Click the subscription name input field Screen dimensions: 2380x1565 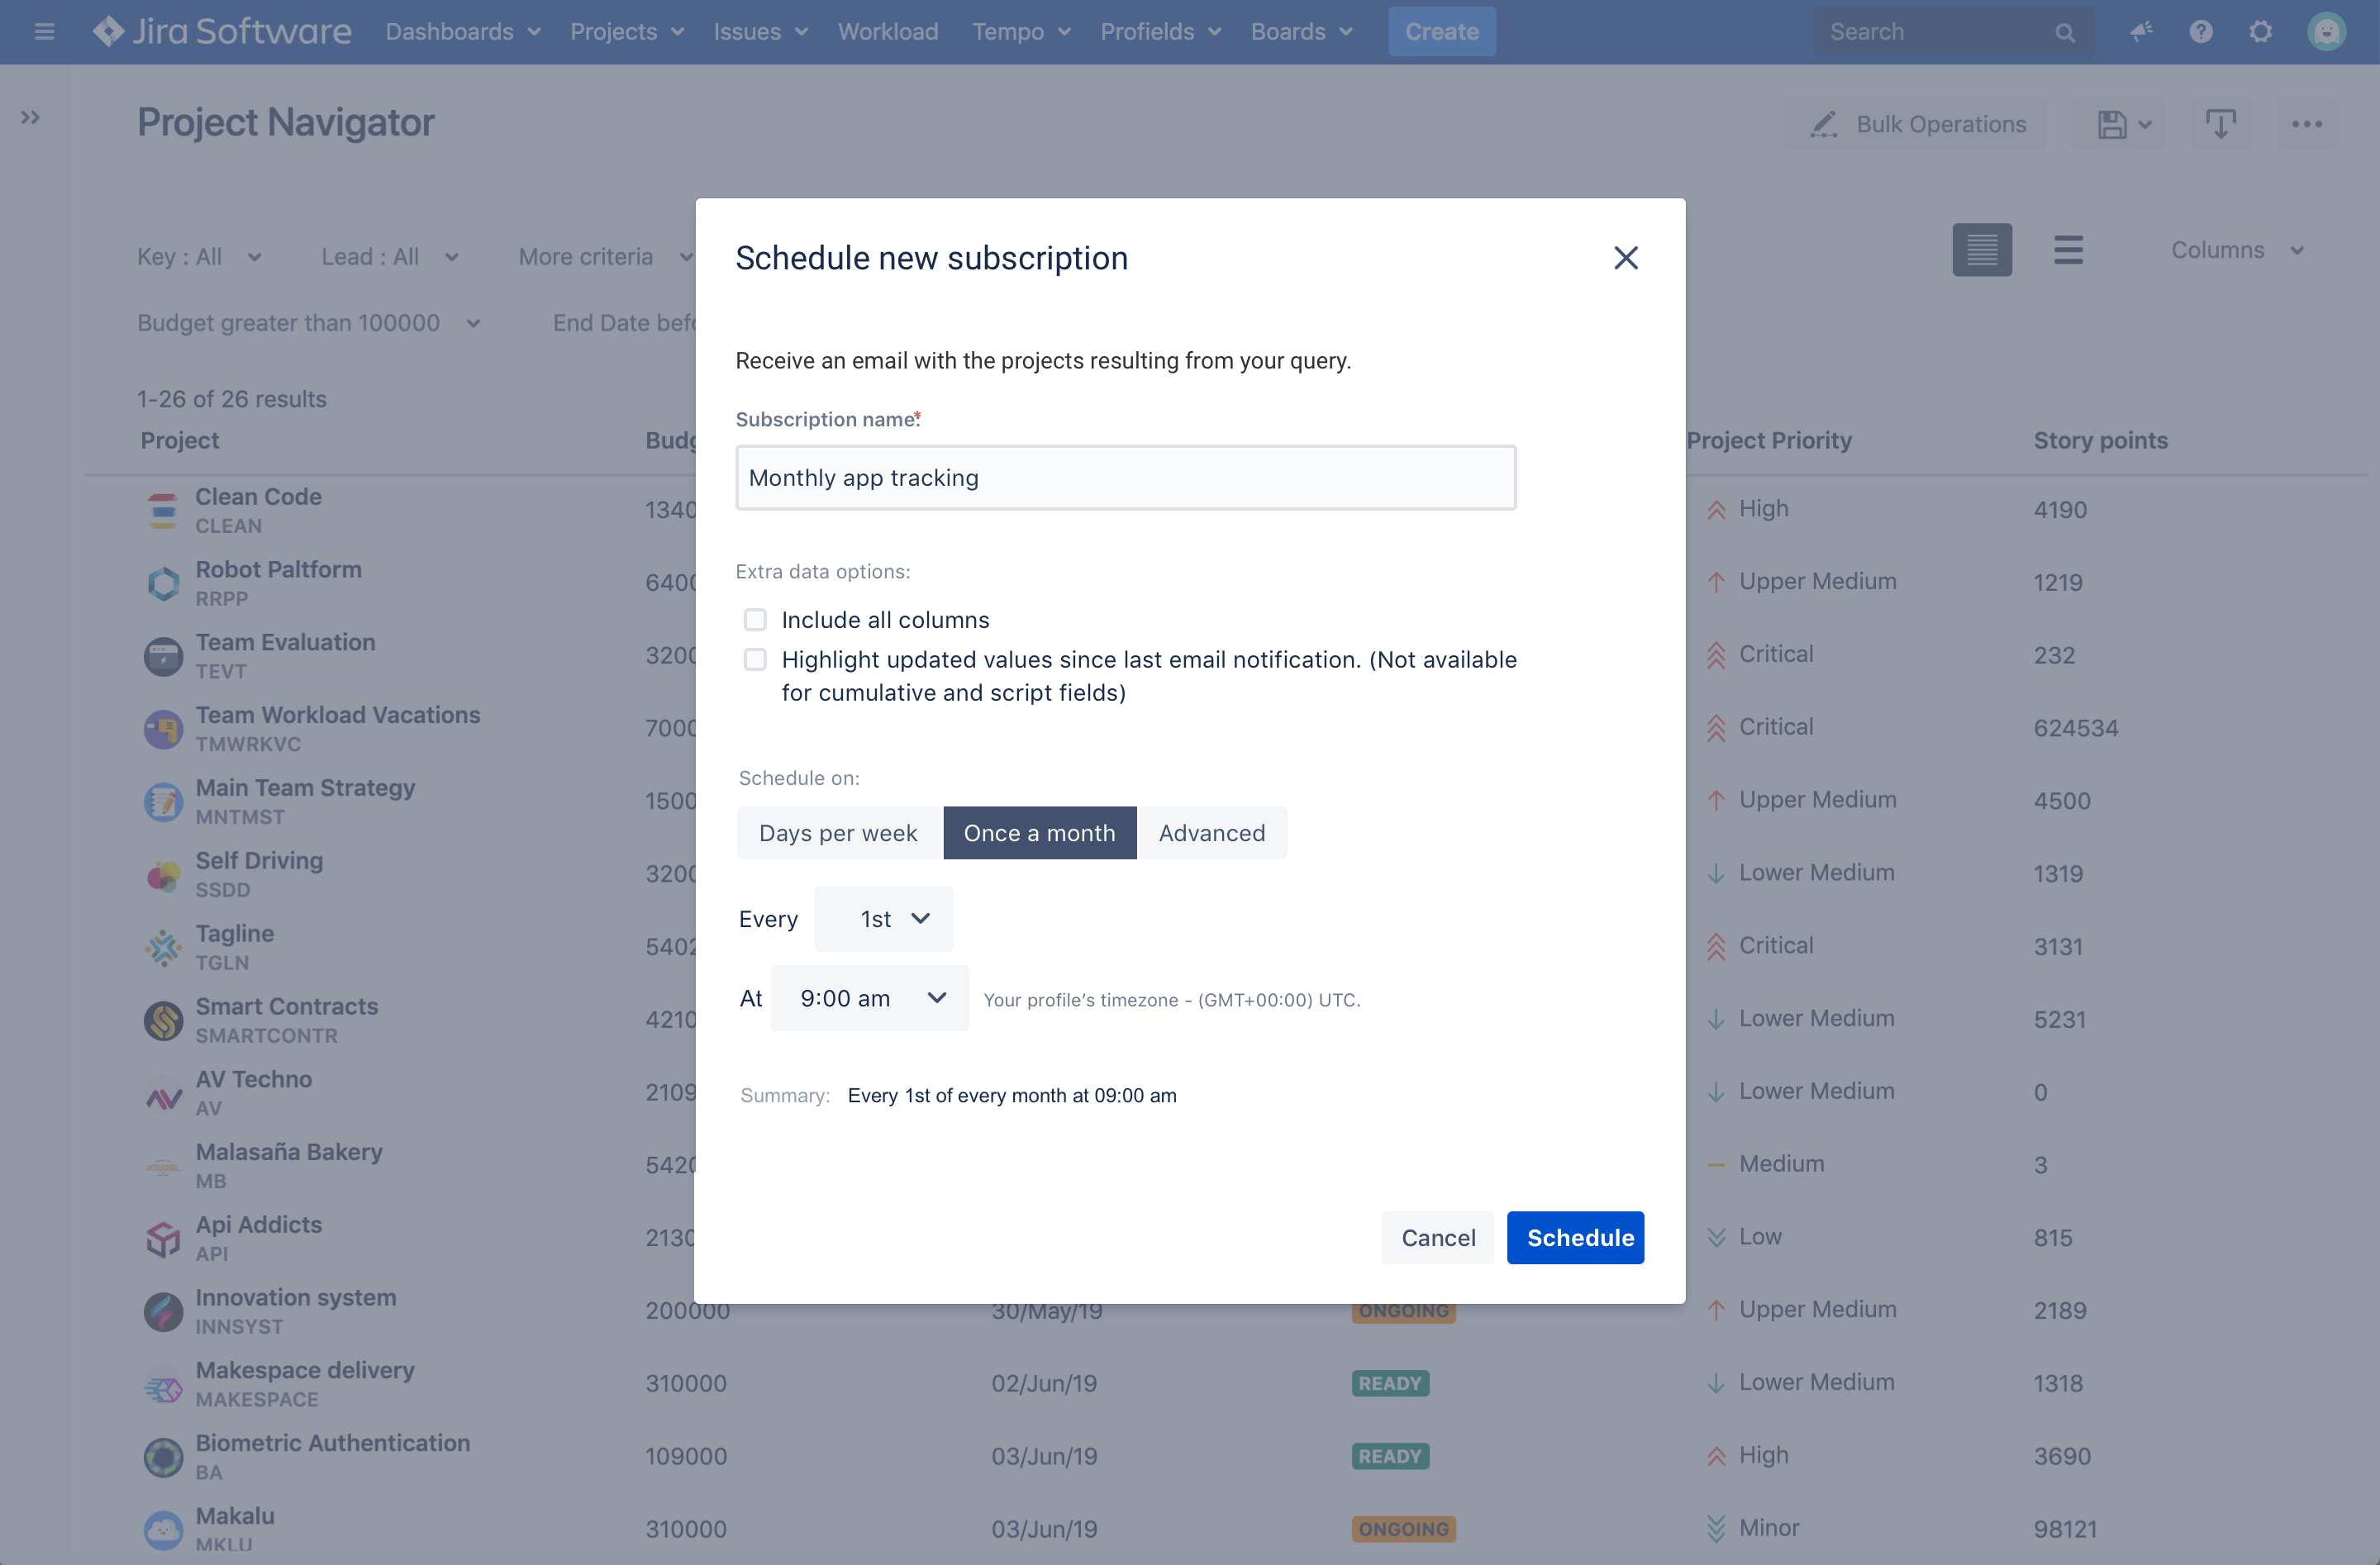point(1126,477)
